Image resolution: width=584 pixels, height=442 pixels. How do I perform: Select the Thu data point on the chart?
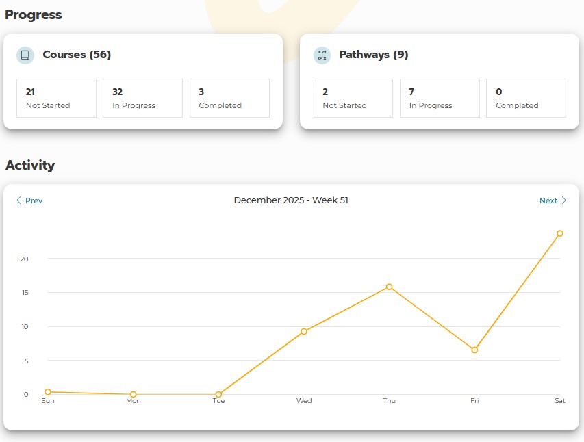pos(390,287)
